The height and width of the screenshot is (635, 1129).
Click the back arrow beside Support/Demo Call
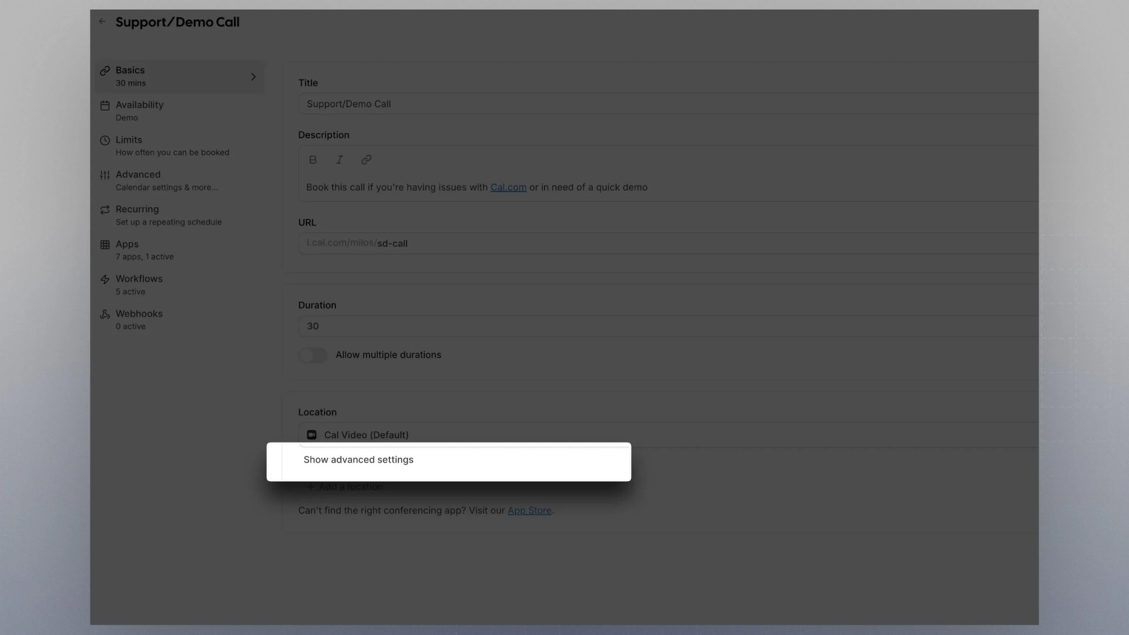coord(102,22)
